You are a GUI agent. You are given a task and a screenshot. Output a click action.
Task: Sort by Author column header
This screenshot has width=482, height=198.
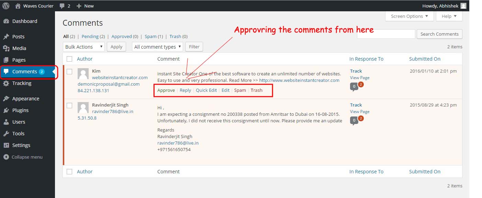(85, 59)
